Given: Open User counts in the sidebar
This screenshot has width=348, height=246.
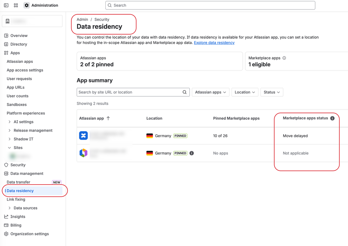Looking at the screenshot, I should click(x=17, y=96).
